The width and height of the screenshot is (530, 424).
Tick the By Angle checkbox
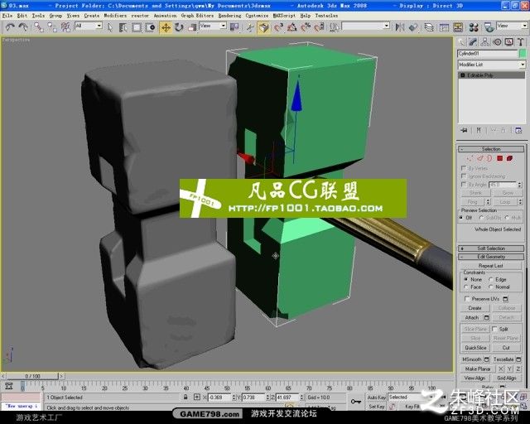click(464, 185)
